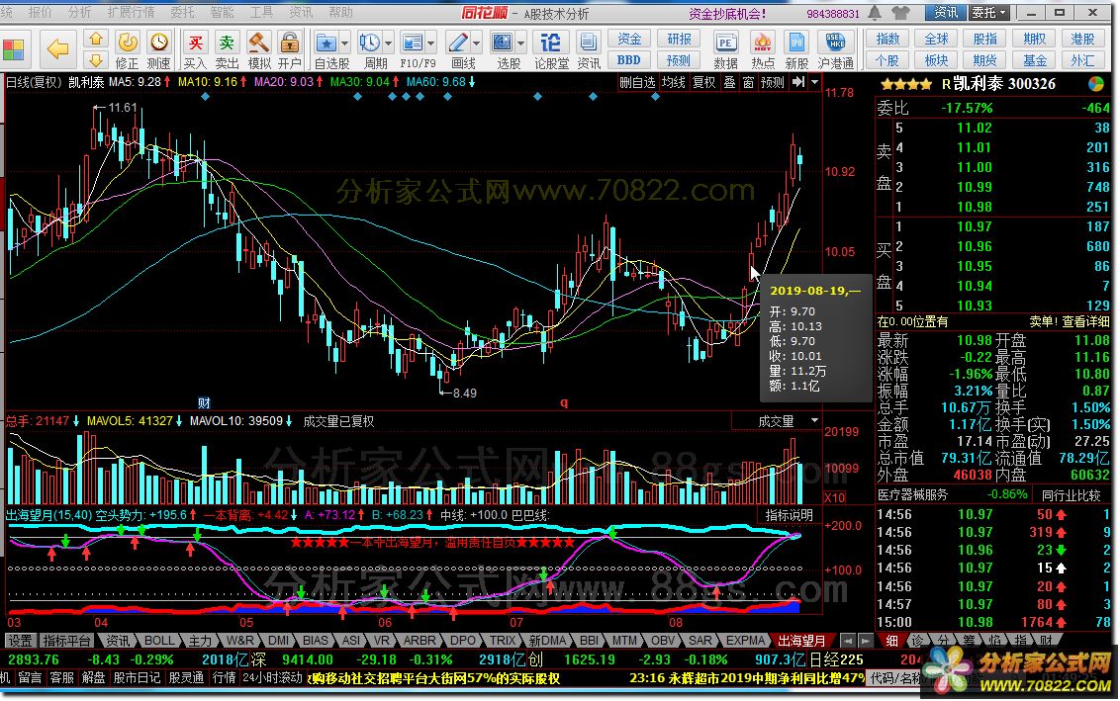Click the page-down arrow icon
This screenshot has height=701, width=1120.
tap(96, 60)
